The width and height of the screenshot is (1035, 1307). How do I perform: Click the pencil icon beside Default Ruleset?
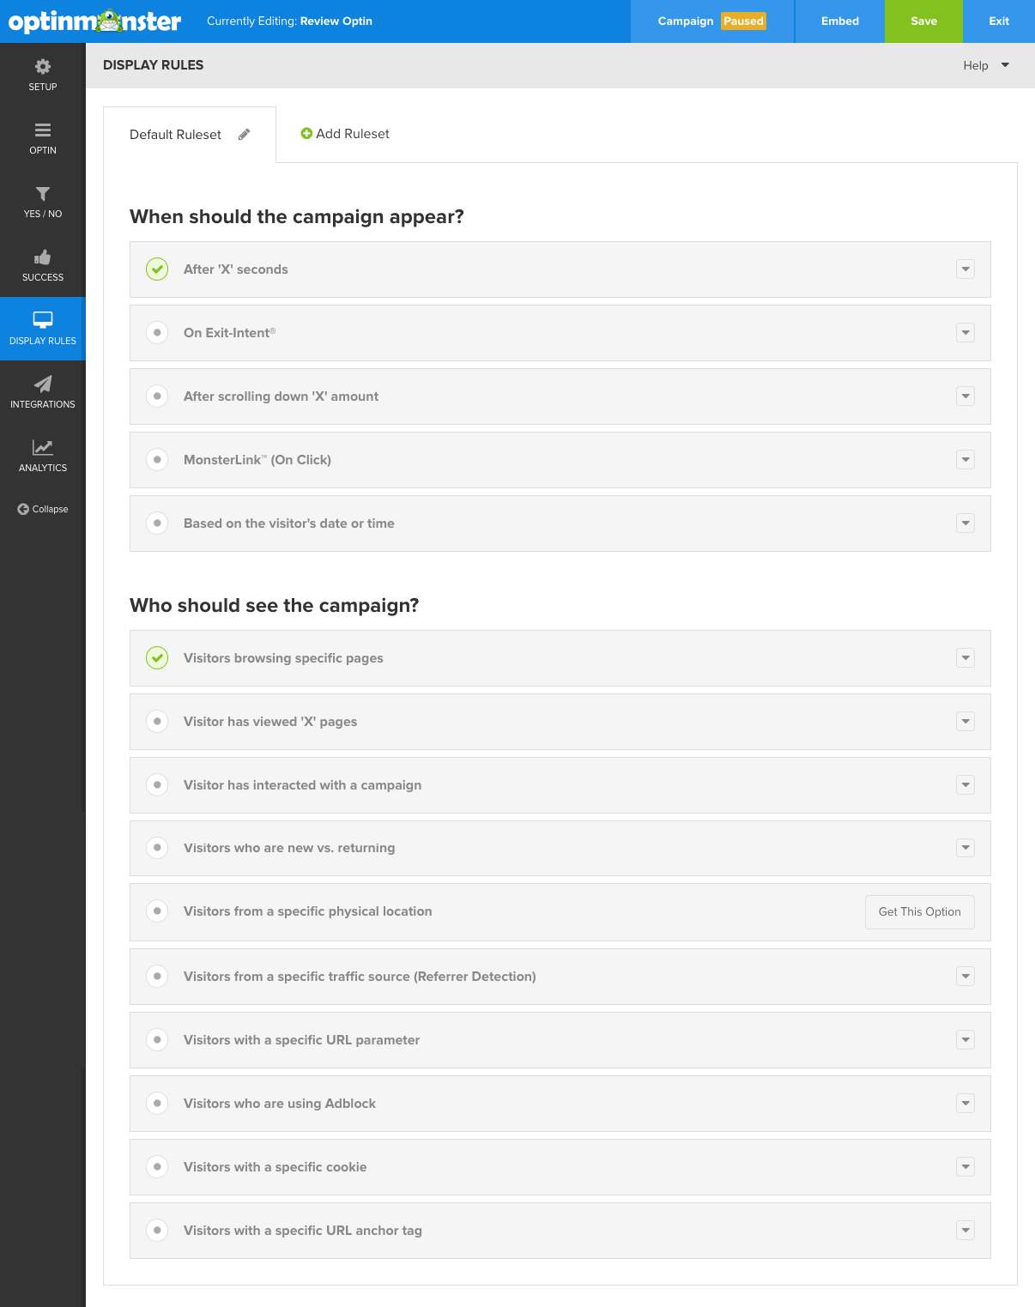(x=244, y=135)
